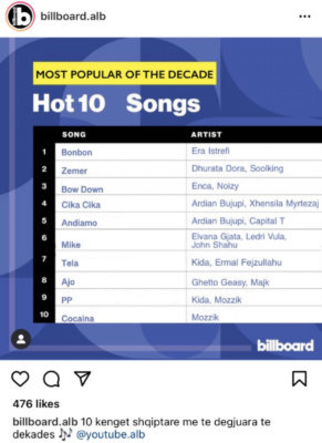The image size is (322, 443).
Task: Click the Most Popular of the Decade banner
Action: pyautogui.click(x=125, y=74)
